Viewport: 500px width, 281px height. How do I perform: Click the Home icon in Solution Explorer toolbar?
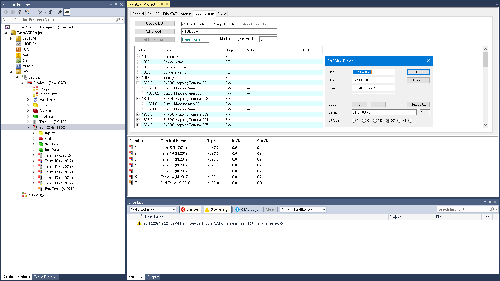click(20, 12)
